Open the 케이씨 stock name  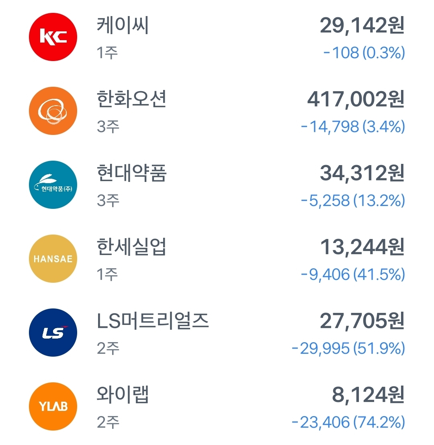tap(123, 26)
